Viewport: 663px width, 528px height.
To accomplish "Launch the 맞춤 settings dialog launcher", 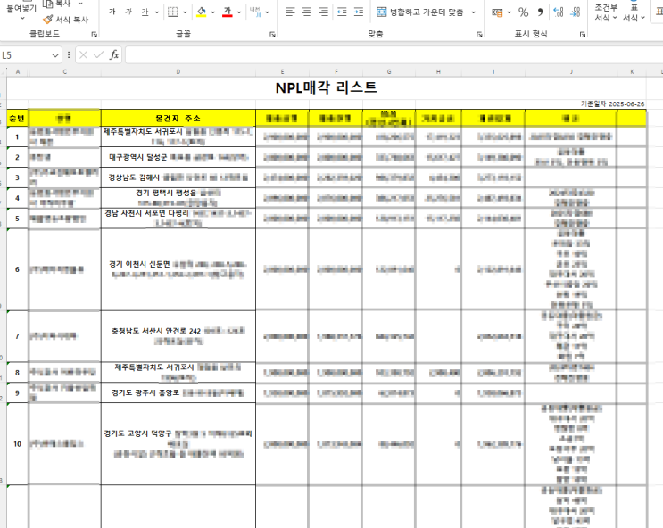I will [x=479, y=34].
